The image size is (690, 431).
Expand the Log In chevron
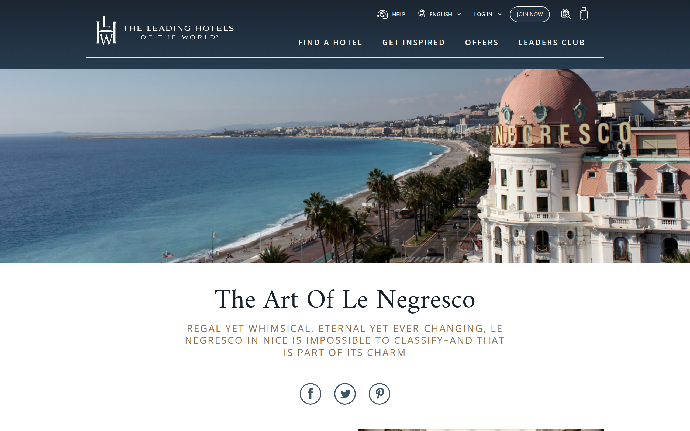(x=499, y=14)
